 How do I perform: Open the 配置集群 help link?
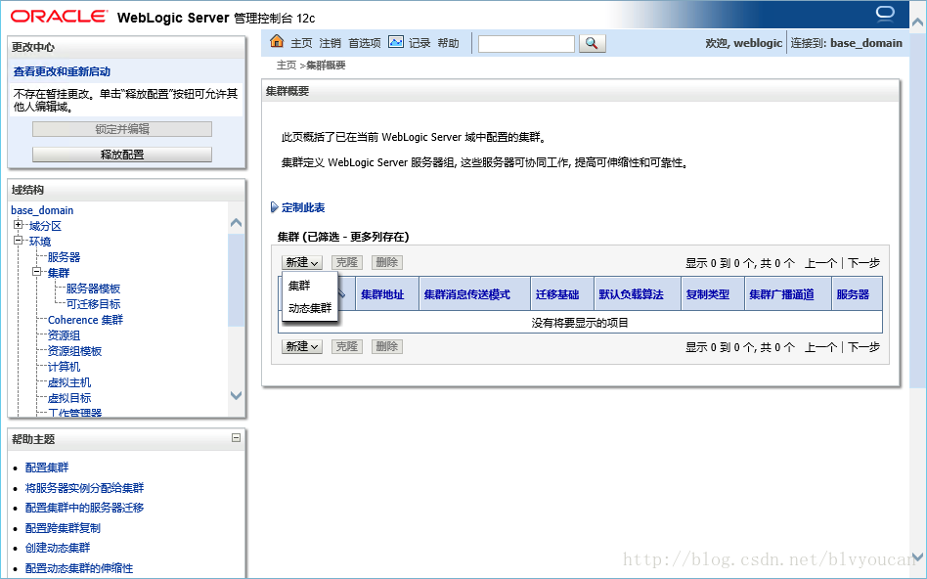(46, 468)
